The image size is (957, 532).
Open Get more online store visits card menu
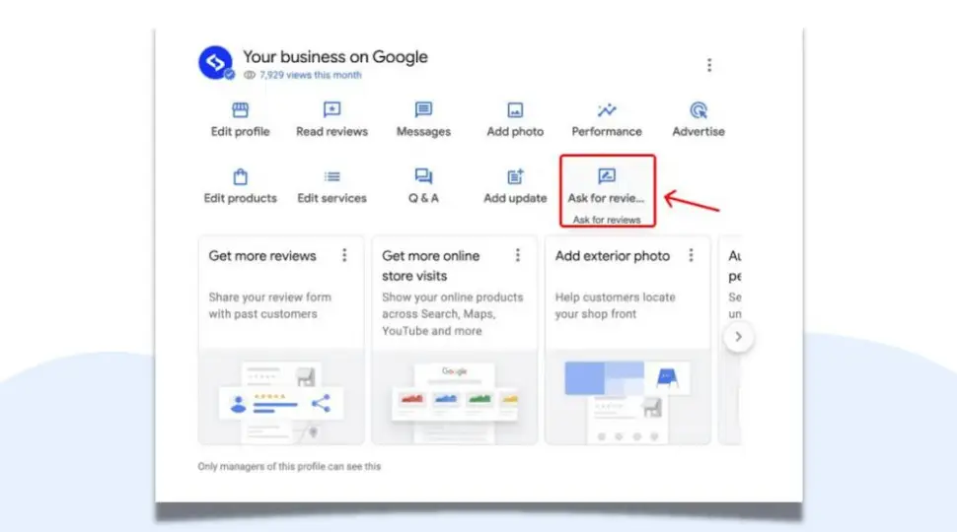tap(518, 255)
